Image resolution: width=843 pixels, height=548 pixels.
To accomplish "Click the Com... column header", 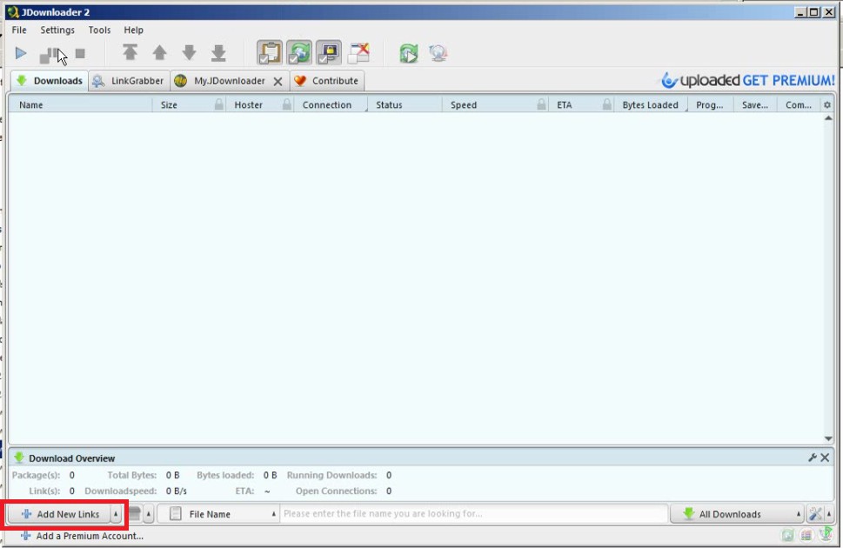I will click(x=799, y=105).
